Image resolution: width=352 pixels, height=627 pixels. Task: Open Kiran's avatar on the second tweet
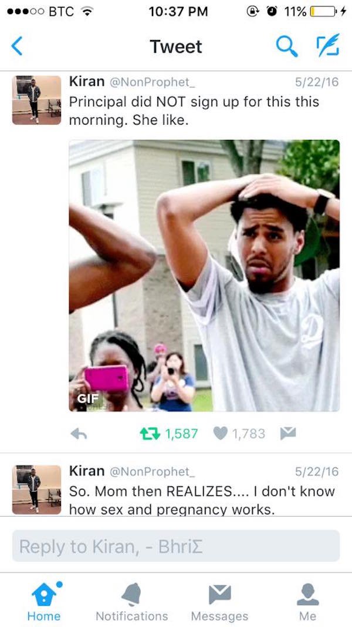click(37, 490)
